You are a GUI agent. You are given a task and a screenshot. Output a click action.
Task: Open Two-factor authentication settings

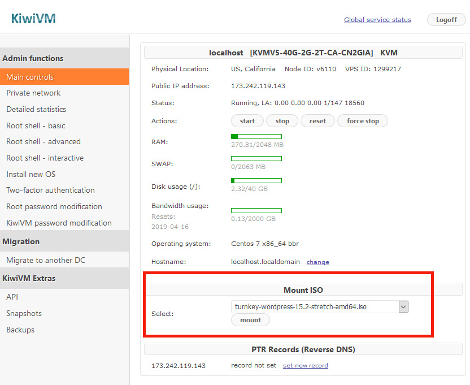(50, 190)
